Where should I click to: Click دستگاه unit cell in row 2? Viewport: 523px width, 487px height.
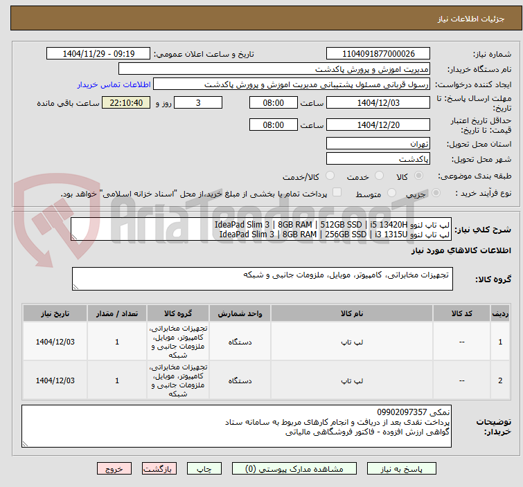pyautogui.click(x=240, y=380)
